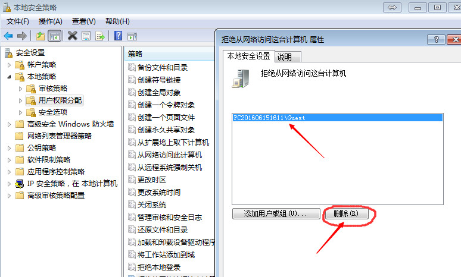
Task: Click the up-one-level folder icon
Action: tap(41, 36)
